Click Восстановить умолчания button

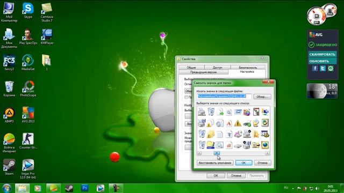click(x=215, y=163)
